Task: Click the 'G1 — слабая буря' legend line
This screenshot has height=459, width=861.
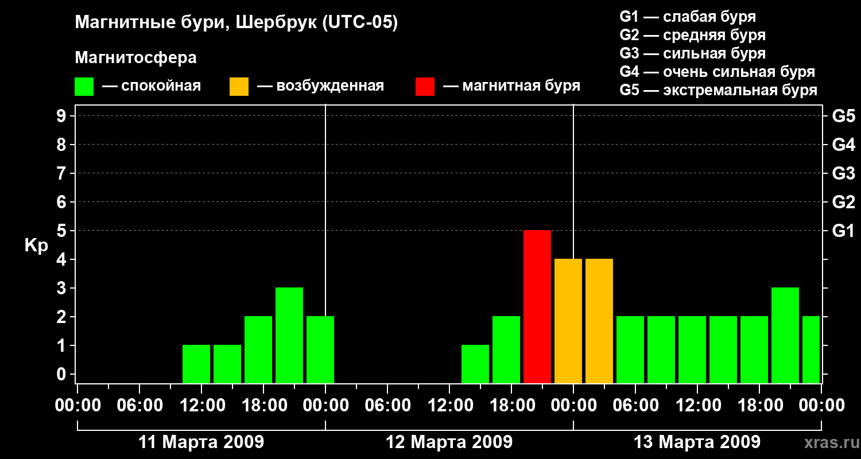Action: pyautogui.click(x=688, y=17)
